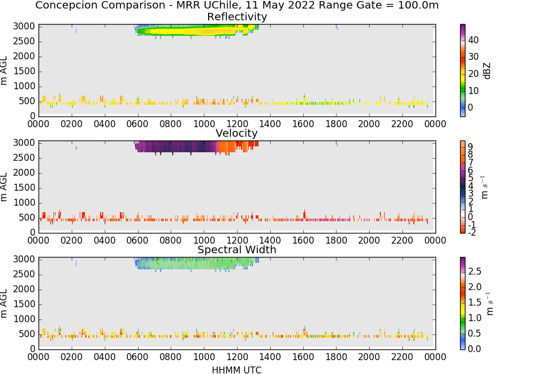The height and width of the screenshot is (374, 535).
Task: Click the green spectral width band aloft
Action: (x=196, y=263)
